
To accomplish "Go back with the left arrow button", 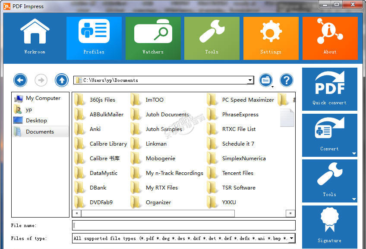I will 20,80.
